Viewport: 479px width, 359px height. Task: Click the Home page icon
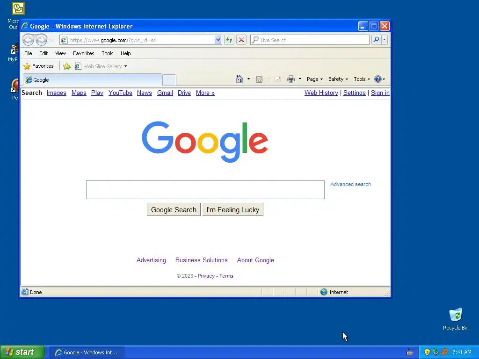pos(239,79)
